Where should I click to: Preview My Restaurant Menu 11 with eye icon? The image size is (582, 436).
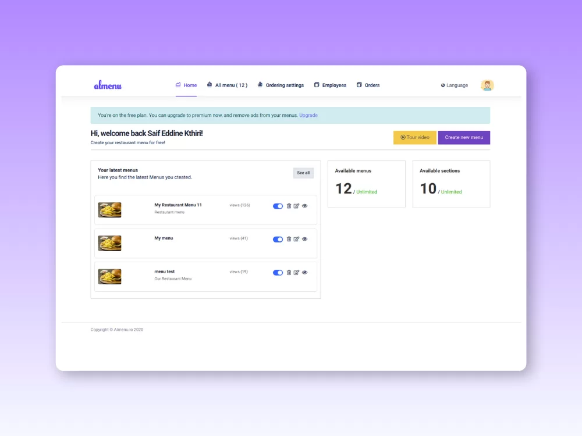pos(304,206)
